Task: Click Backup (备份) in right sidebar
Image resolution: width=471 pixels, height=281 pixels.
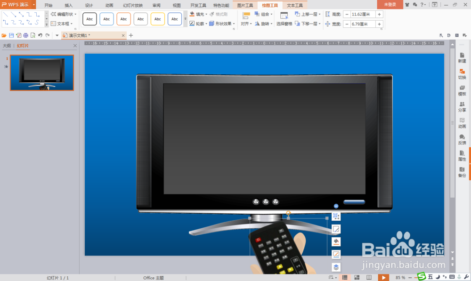Action: pyautogui.click(x=462, y=172)
